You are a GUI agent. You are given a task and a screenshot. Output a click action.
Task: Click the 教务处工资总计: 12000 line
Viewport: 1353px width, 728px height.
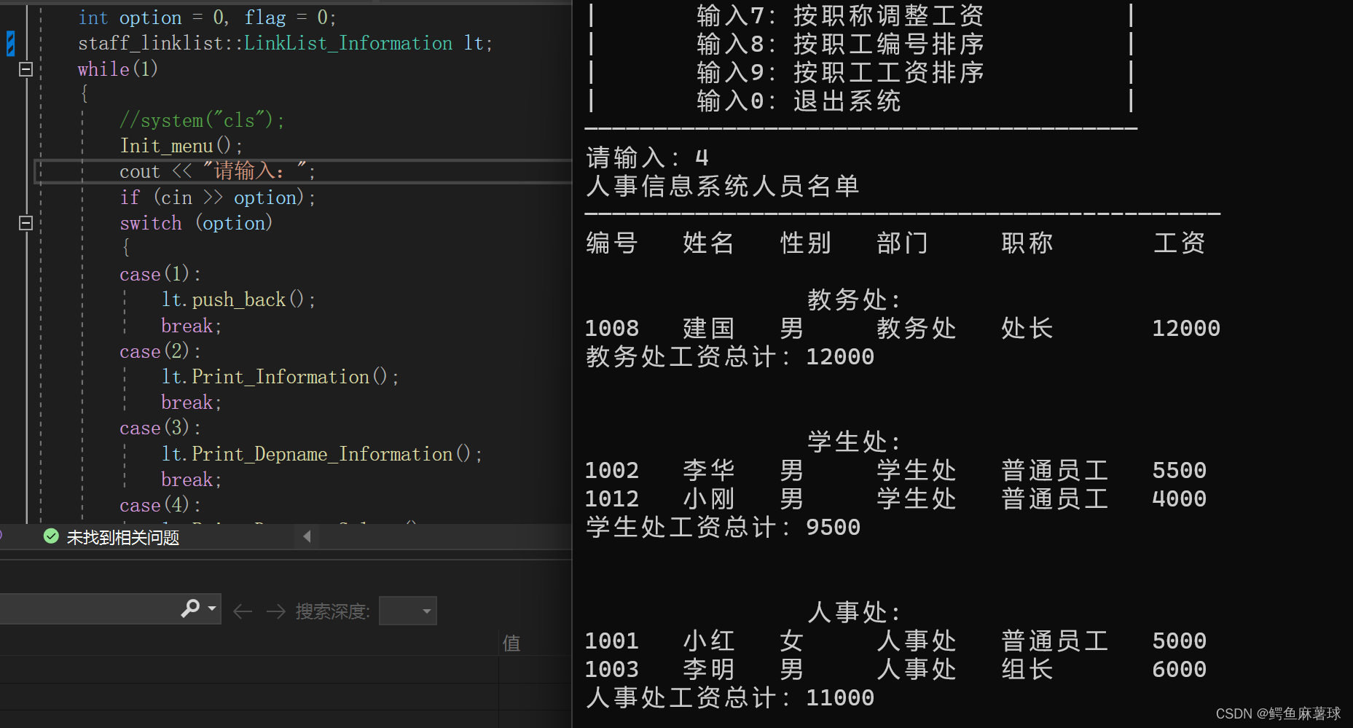(x=730, y=356)
